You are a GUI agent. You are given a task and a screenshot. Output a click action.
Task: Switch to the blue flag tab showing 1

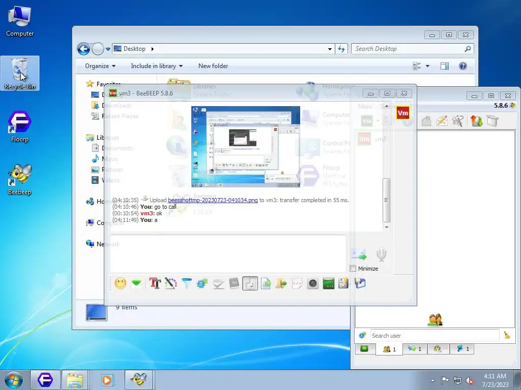coord(462,349)
